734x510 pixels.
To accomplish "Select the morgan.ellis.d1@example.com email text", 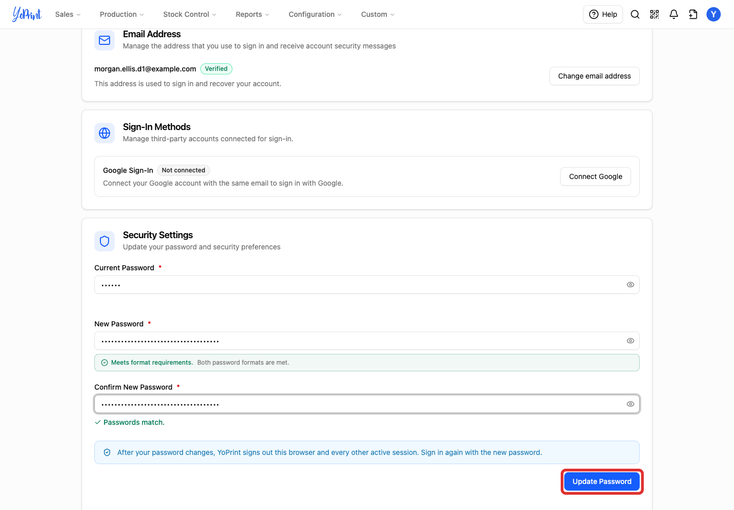I will tap(145, 69).
